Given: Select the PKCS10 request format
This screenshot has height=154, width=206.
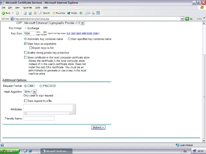Looking at the screenshot, I should (x=41, y=86).
